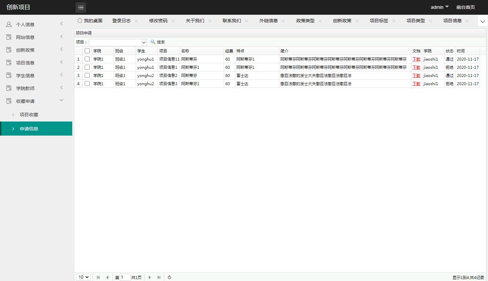Download document for row 2 项目信息1
This screenshot has height=281, width=488.
416,67
